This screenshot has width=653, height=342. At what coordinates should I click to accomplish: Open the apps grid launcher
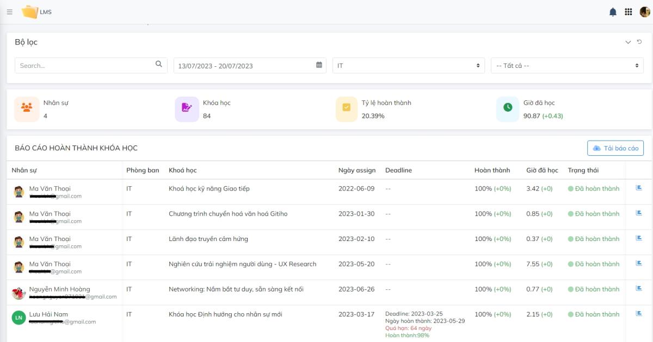pos(629,12)
